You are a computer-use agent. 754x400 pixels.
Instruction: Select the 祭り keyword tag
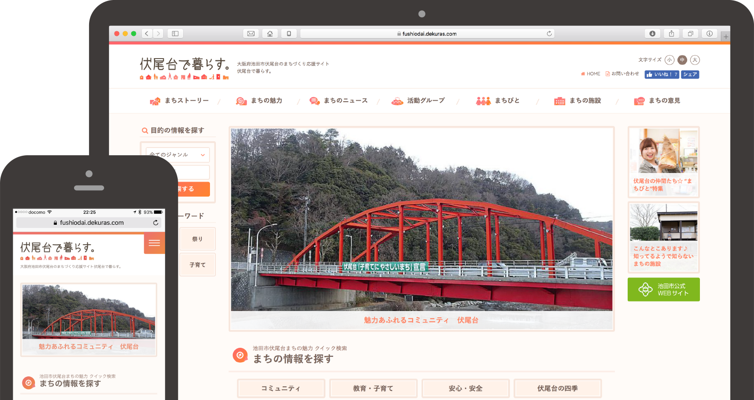197,239
